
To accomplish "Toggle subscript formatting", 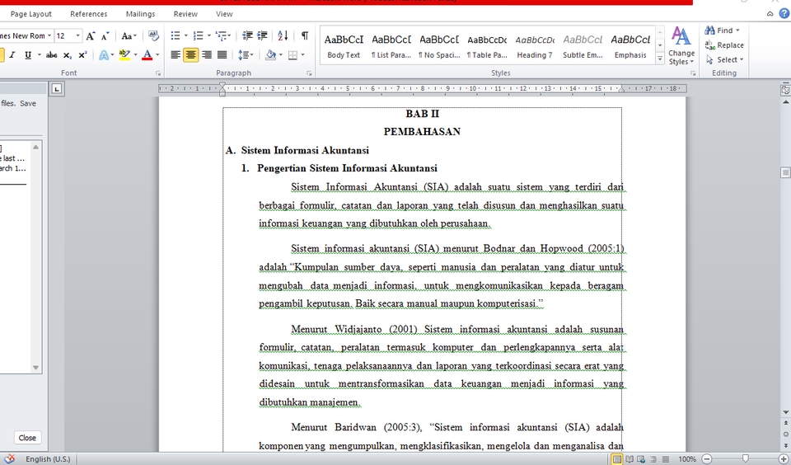I will click(x=68, y=55).
